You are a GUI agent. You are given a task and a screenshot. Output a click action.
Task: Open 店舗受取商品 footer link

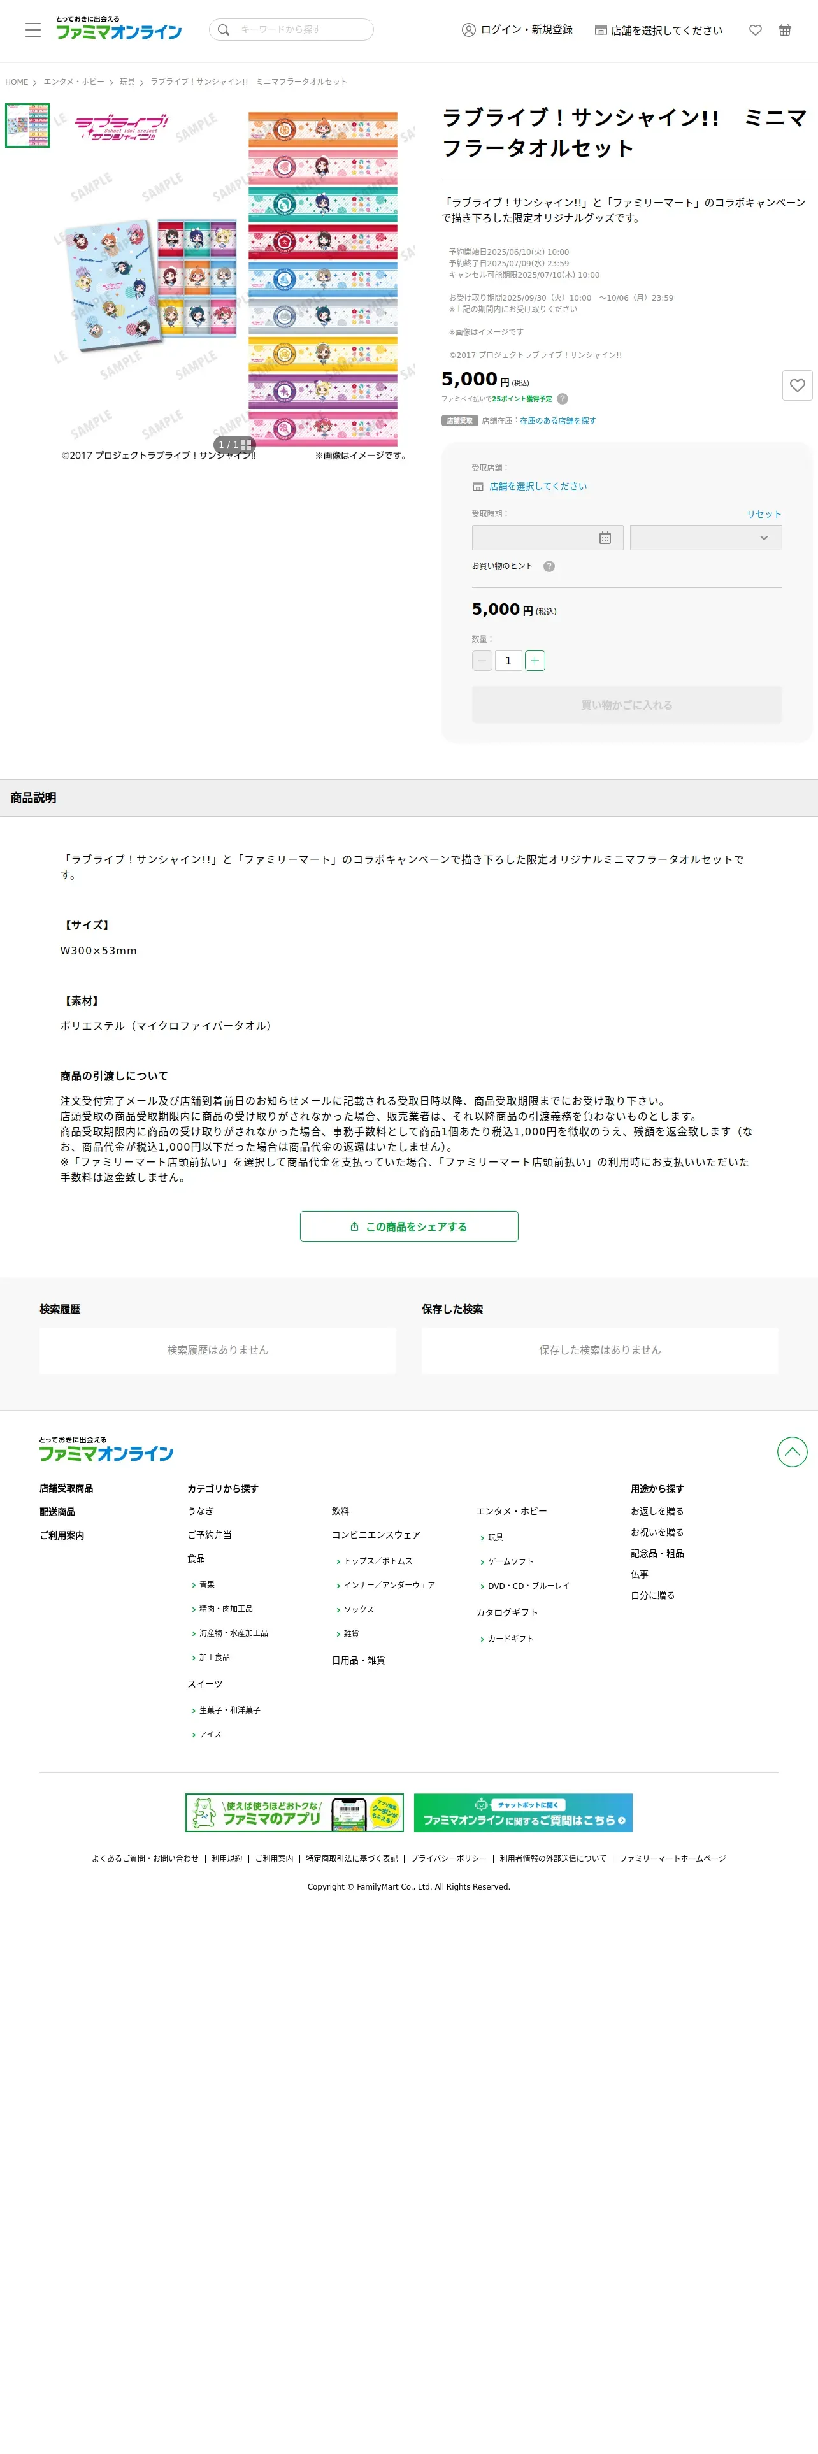(67, 1488)
